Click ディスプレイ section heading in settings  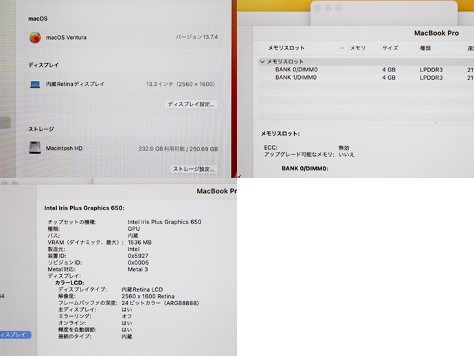pos(43,65)
